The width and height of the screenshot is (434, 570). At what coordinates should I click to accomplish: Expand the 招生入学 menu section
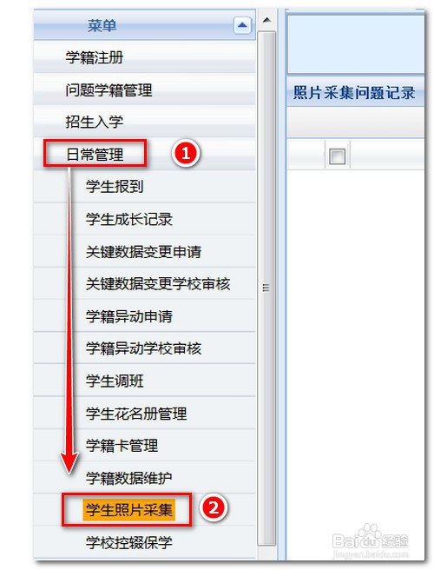[145, 122]
